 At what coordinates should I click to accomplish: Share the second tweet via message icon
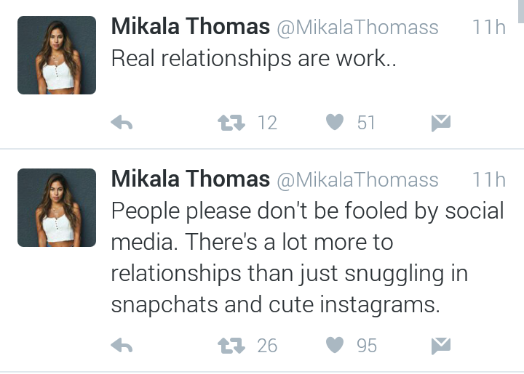tap(441, 346)
